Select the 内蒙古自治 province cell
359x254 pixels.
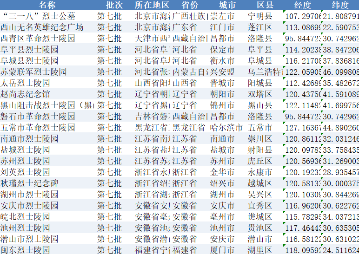coord(190,72)
